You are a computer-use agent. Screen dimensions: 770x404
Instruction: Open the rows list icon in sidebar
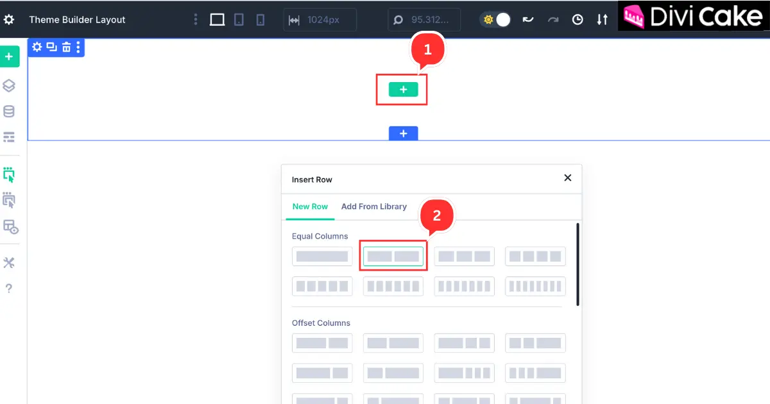[x=9, y=137]
